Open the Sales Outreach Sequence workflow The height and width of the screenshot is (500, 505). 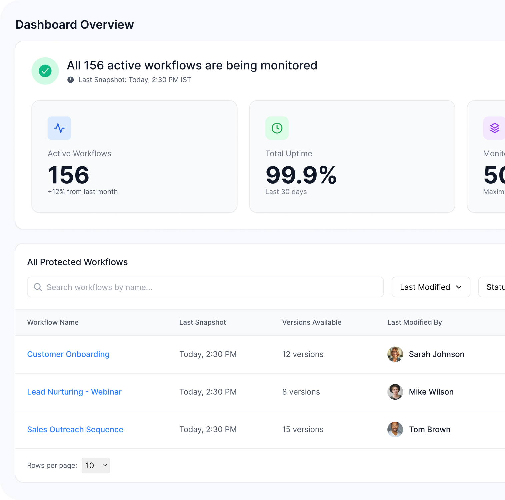[75, 430]
